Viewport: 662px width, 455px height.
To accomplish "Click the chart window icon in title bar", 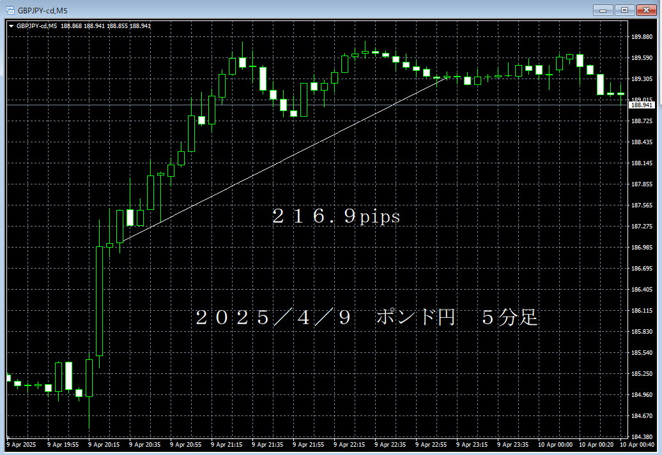I will 10,10.
